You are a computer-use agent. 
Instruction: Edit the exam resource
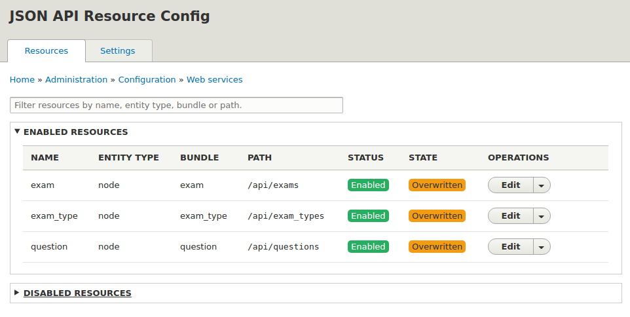(x=511, y=185)
